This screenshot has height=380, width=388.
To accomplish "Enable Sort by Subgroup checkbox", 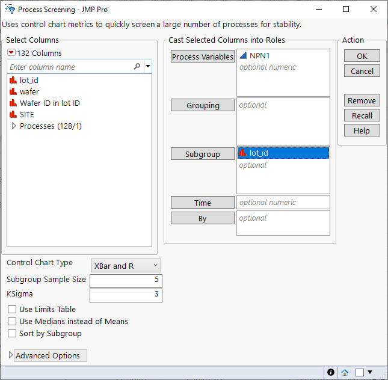I will tap(12, 334).
